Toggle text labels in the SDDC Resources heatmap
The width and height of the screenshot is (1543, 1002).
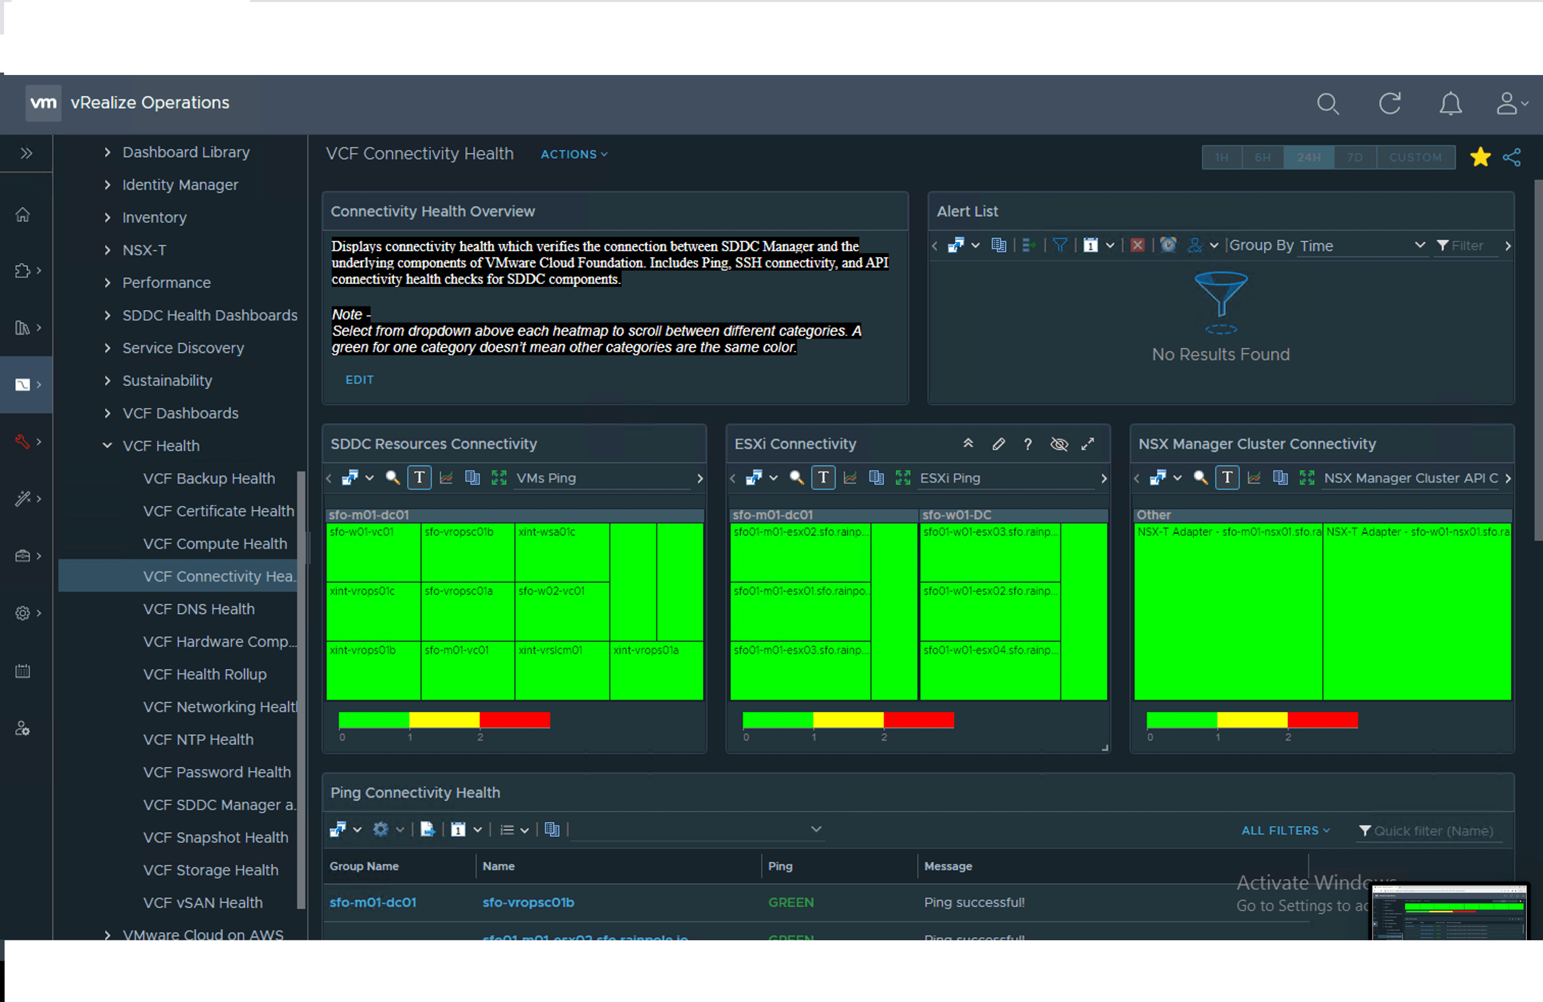click(x=419, y=479)
